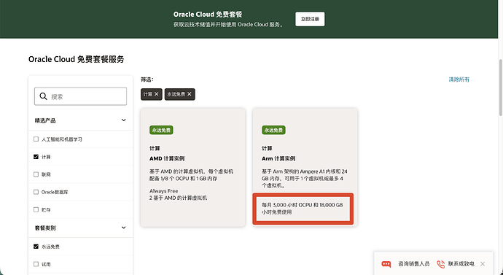
Task: Collapse the 精选产品 section chevron
Action: pyautogui.click(x=123, y=120)
